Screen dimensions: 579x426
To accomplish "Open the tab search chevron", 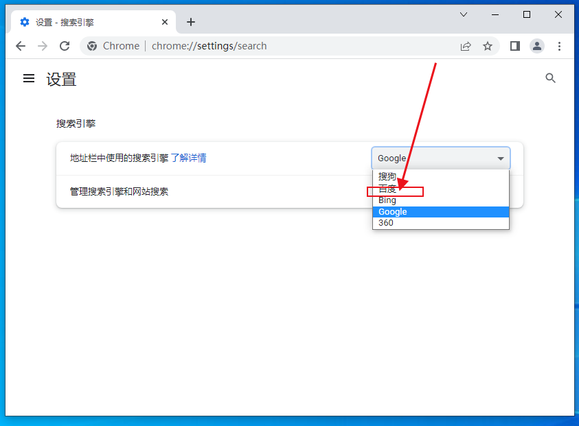I will [464, 15].
